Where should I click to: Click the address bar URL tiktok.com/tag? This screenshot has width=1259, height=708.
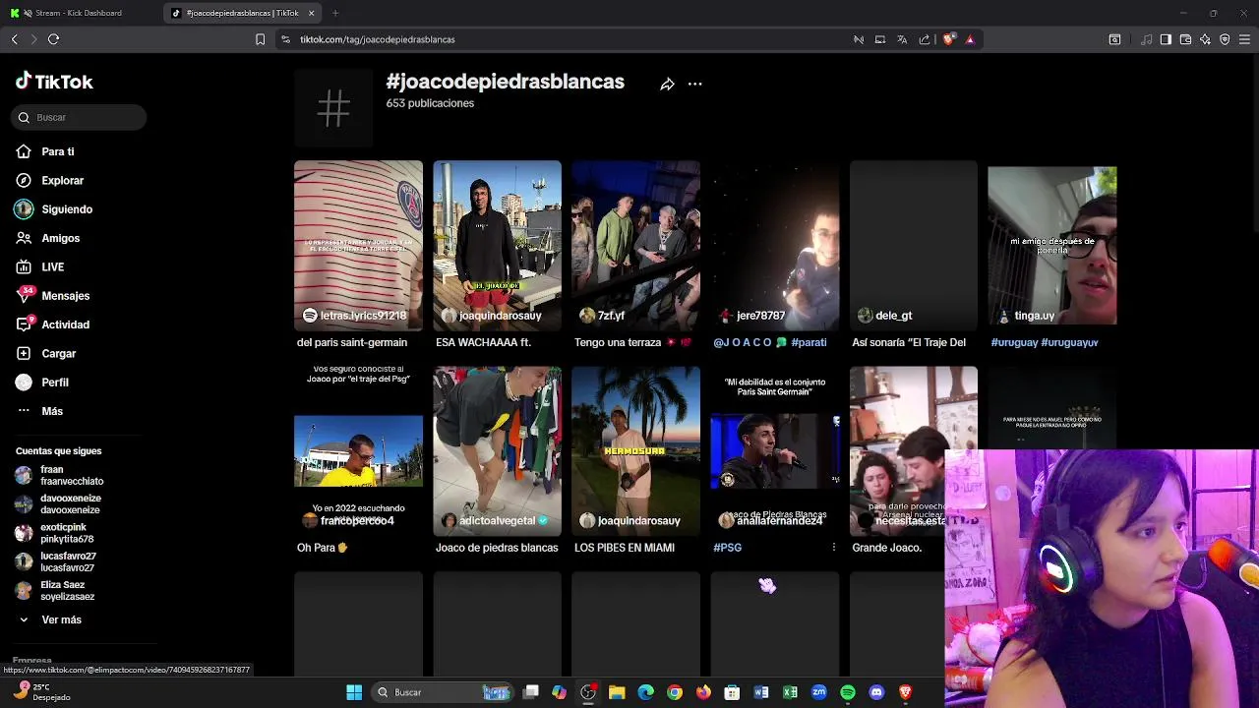coord(378,39)
